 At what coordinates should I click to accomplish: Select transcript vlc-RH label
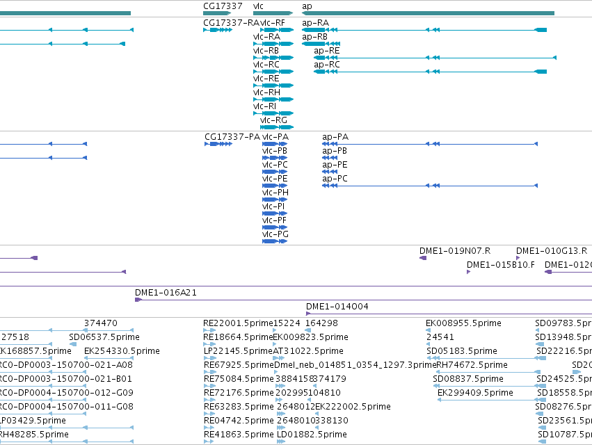[x=266, y=92]
